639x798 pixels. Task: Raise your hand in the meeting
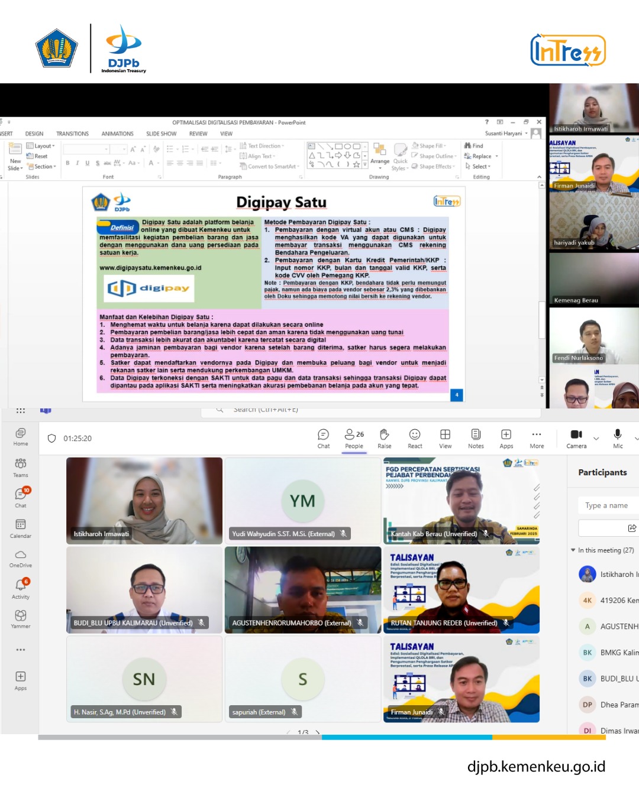point(385,439)
